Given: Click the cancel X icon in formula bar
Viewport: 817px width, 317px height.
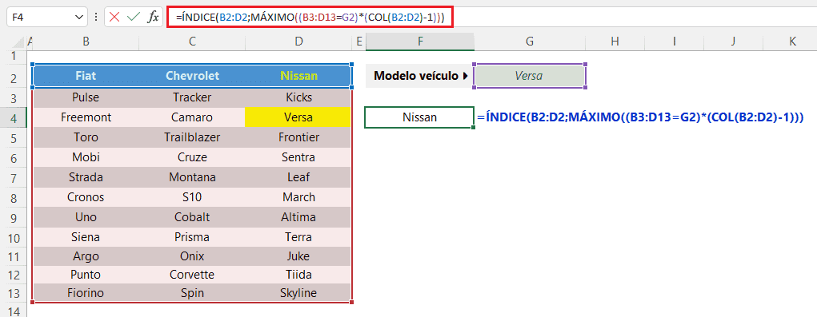Looking at the screenshot, I should pos(114,17).
